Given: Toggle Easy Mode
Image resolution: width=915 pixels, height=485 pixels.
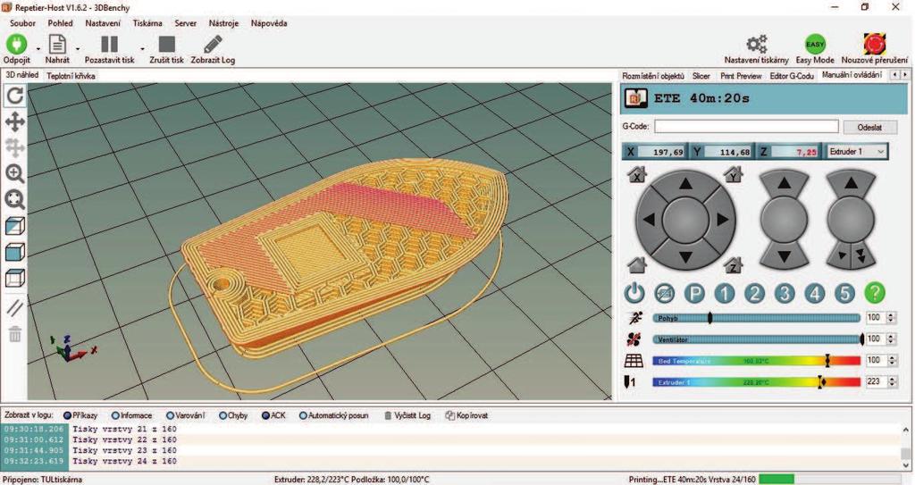Looking at the screenshot, I should click(815, 45).
